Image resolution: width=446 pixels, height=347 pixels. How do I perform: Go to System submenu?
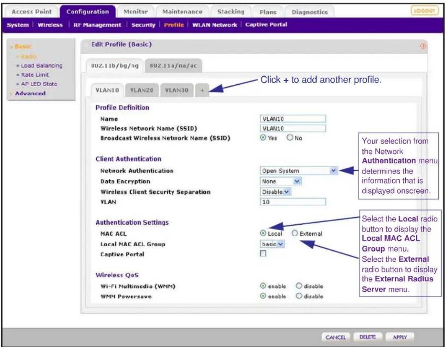tap(18, 25)
